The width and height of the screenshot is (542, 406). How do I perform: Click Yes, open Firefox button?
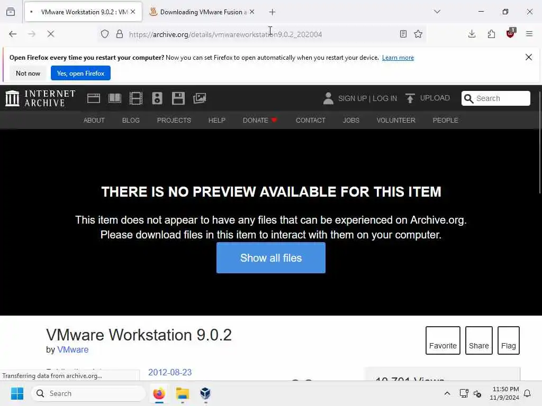click(x=80, y=73)
